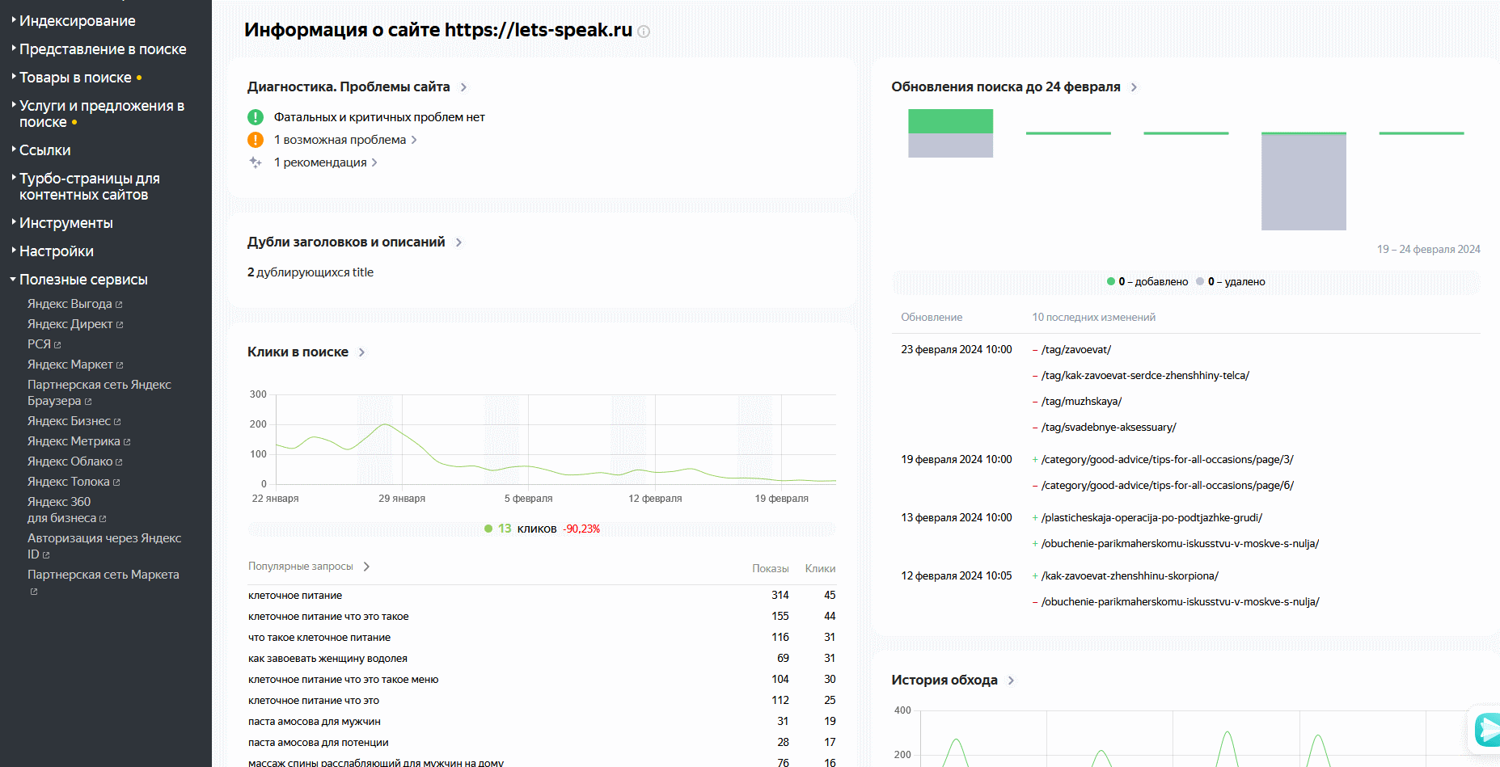Image resolution: width=1500 pixels, height=767 pixels.
Task: Select URL /tag/muzhskaya/
Action: (1082, 402)
